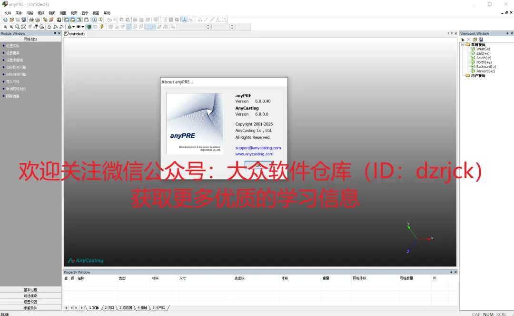The width and height of the screenshot is (514, 316).
Task: Open the view direction dropdown arrow
Action: pyautogui.click(x=74, y=27)
